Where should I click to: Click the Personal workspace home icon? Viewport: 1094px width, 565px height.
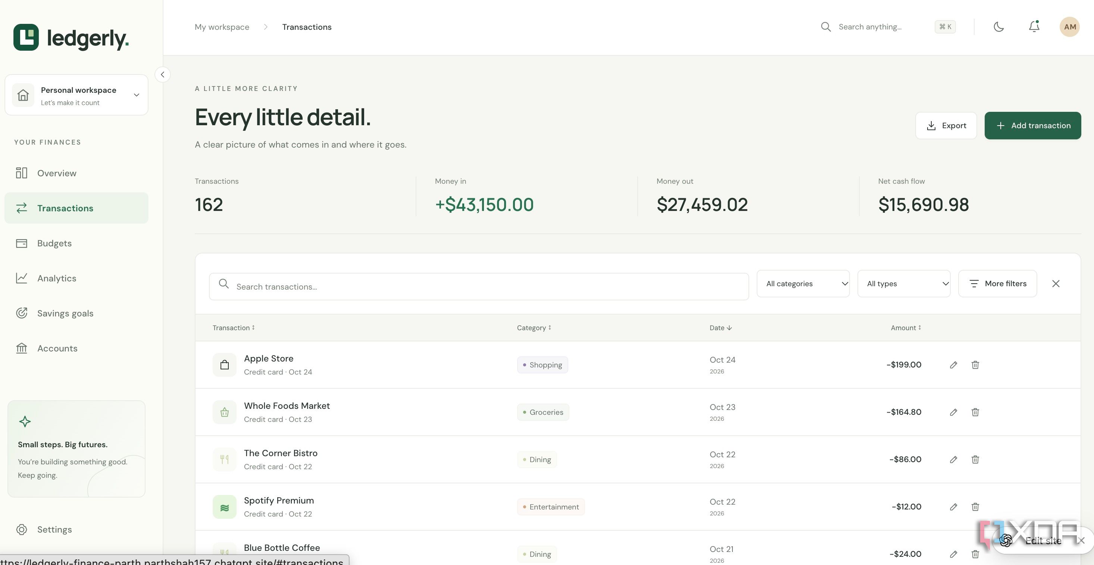click(x=24, y=95)
